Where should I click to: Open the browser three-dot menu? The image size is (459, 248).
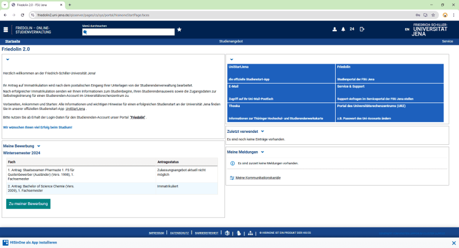click(x=453, y=15)
